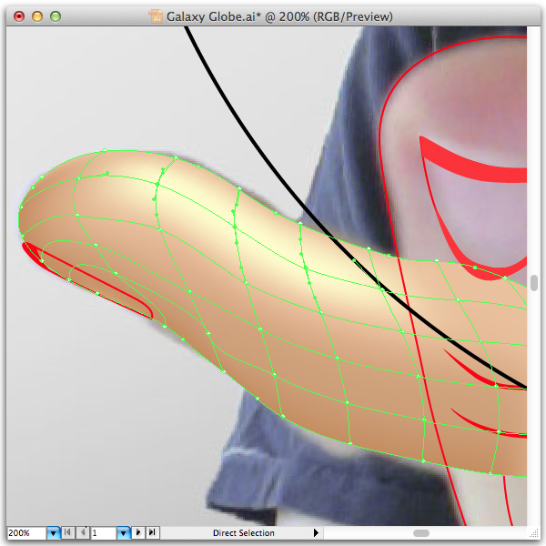Viewport: 546px width, 546px height.
Task: Go to next artboard button
Action: 138,532
